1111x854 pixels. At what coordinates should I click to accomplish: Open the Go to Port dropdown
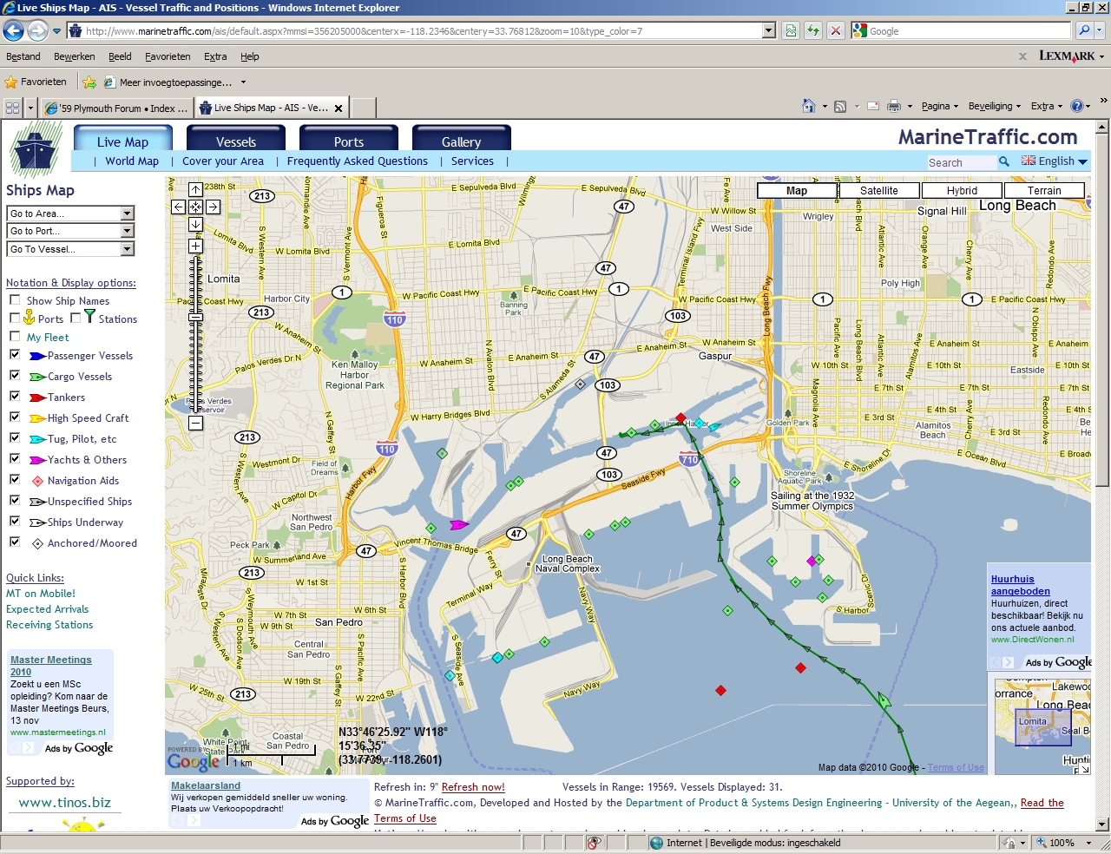[70, 231]
